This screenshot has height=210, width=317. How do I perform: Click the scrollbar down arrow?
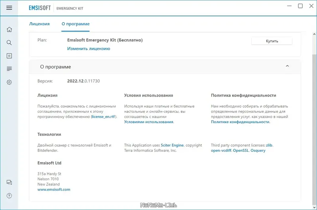point(314,207)
